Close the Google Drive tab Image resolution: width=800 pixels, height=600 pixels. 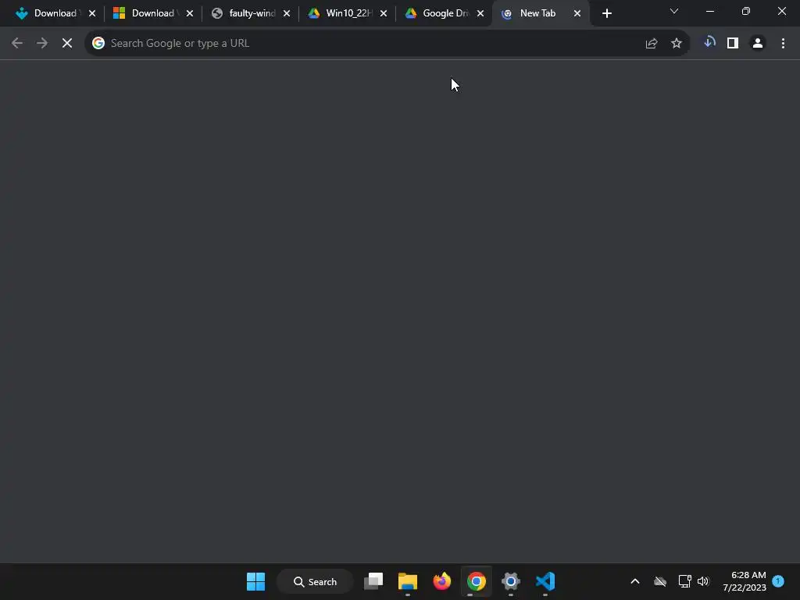480,14
